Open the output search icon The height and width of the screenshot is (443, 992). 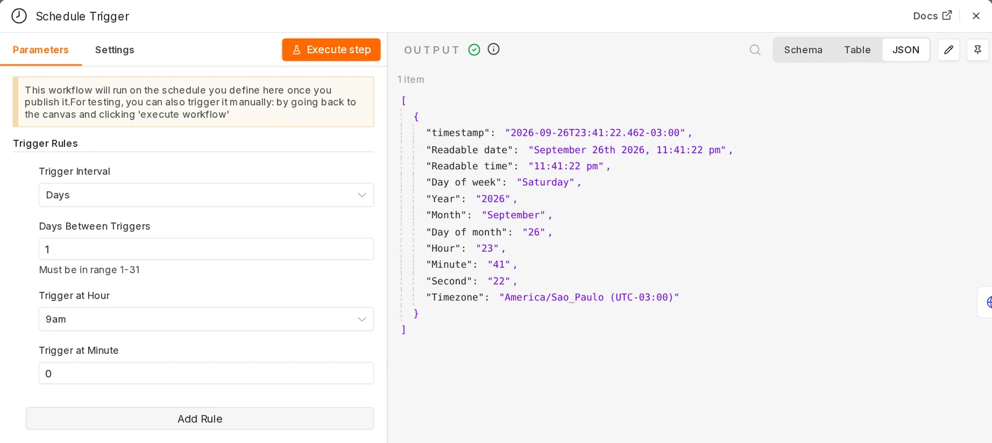coord(755,50)
